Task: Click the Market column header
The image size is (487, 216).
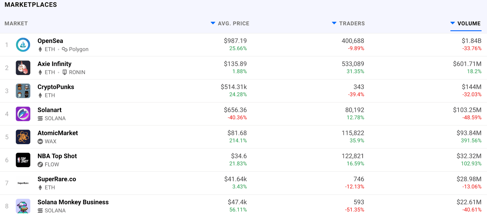Action: [x=16, y=23]
